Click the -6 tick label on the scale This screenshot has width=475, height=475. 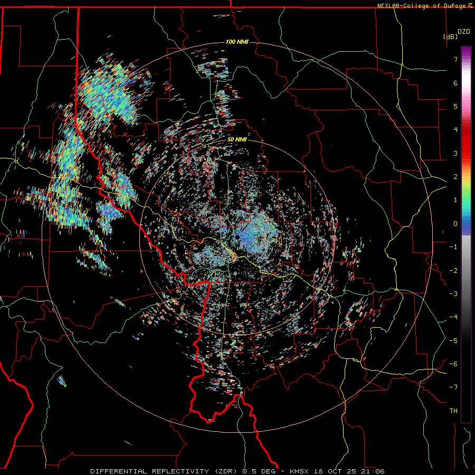point(453,364)
